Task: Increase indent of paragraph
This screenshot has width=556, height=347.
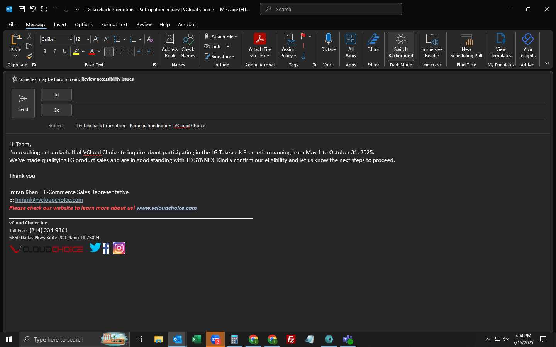Action: pyautogui.click(x=150, y=52)
